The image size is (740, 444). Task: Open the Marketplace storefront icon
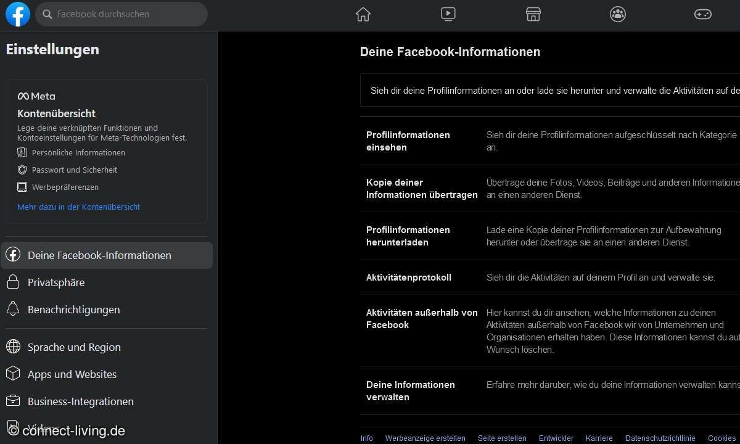[x=533, y=14]
